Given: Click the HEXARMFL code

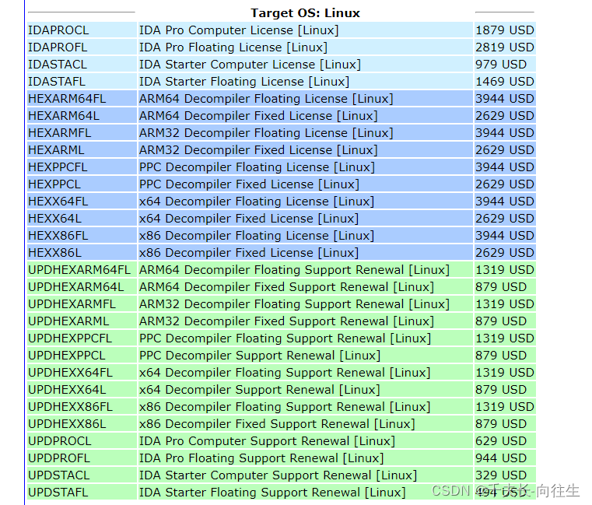Looking at the screenshot, I should 60,133.
